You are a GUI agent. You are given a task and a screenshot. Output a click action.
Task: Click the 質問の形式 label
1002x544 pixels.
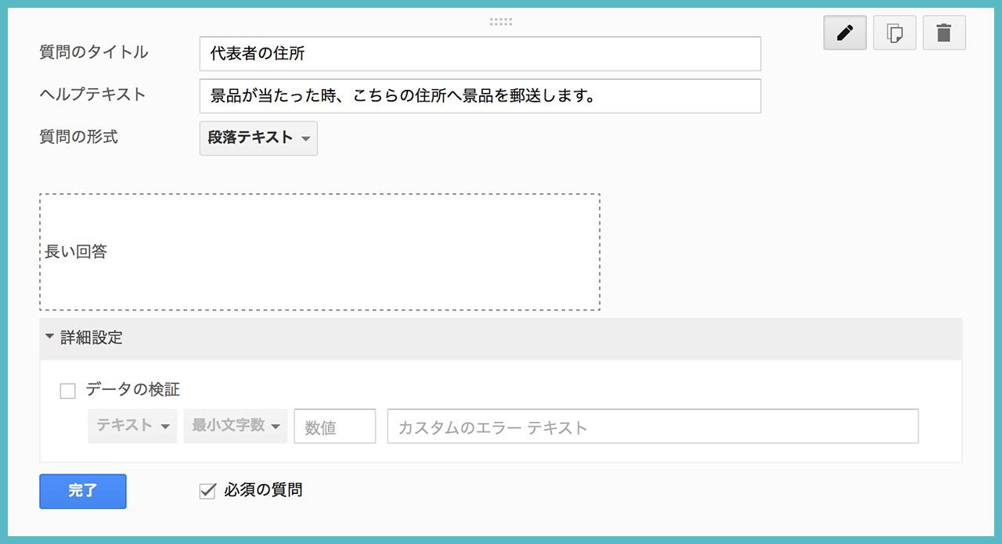click(79, 137)
